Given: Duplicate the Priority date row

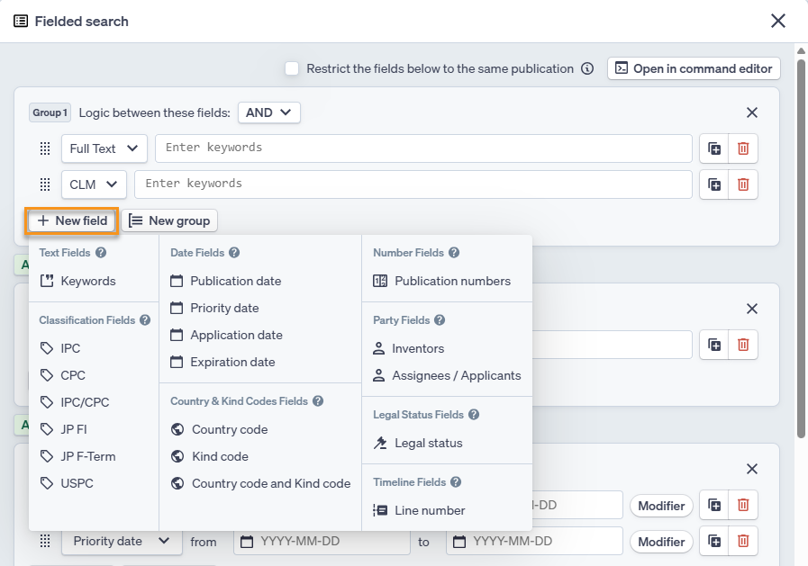Looking at the screenshot, I should point(714,542).
